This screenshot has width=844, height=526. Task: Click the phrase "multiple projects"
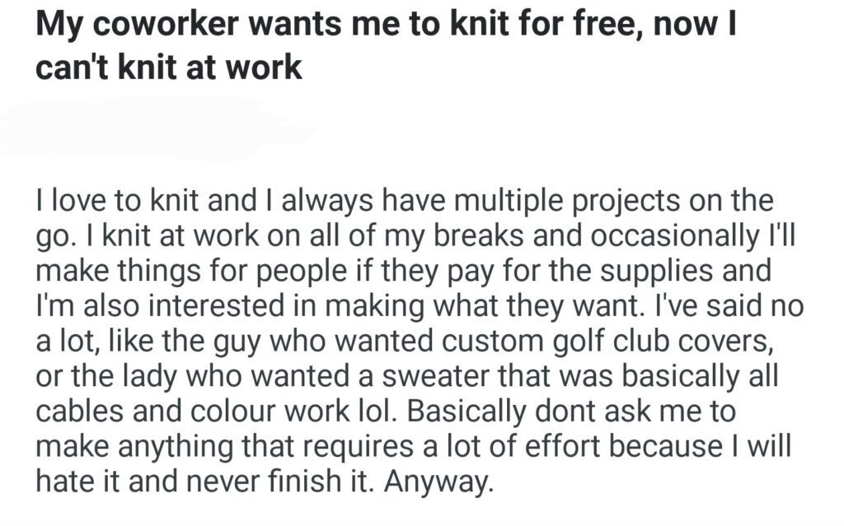click(x=565, y=200)
